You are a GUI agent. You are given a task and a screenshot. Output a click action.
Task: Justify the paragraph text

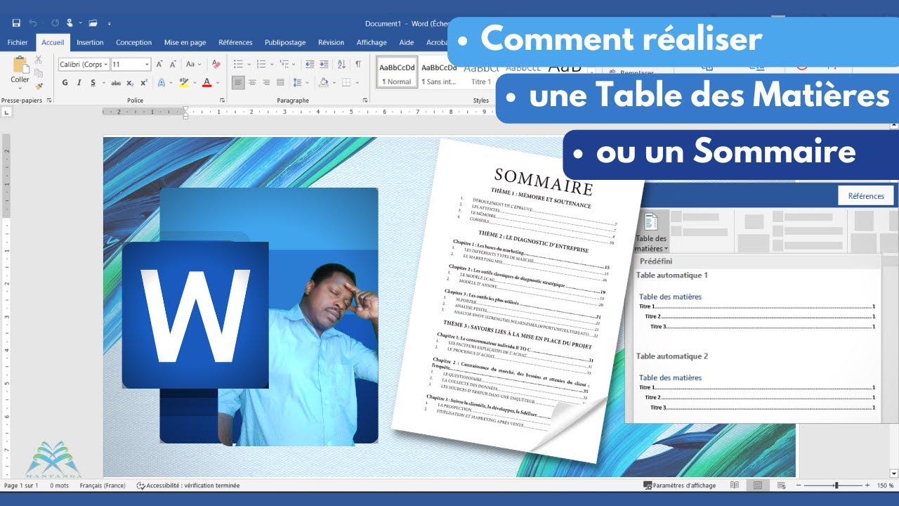[x=280, y=82]
